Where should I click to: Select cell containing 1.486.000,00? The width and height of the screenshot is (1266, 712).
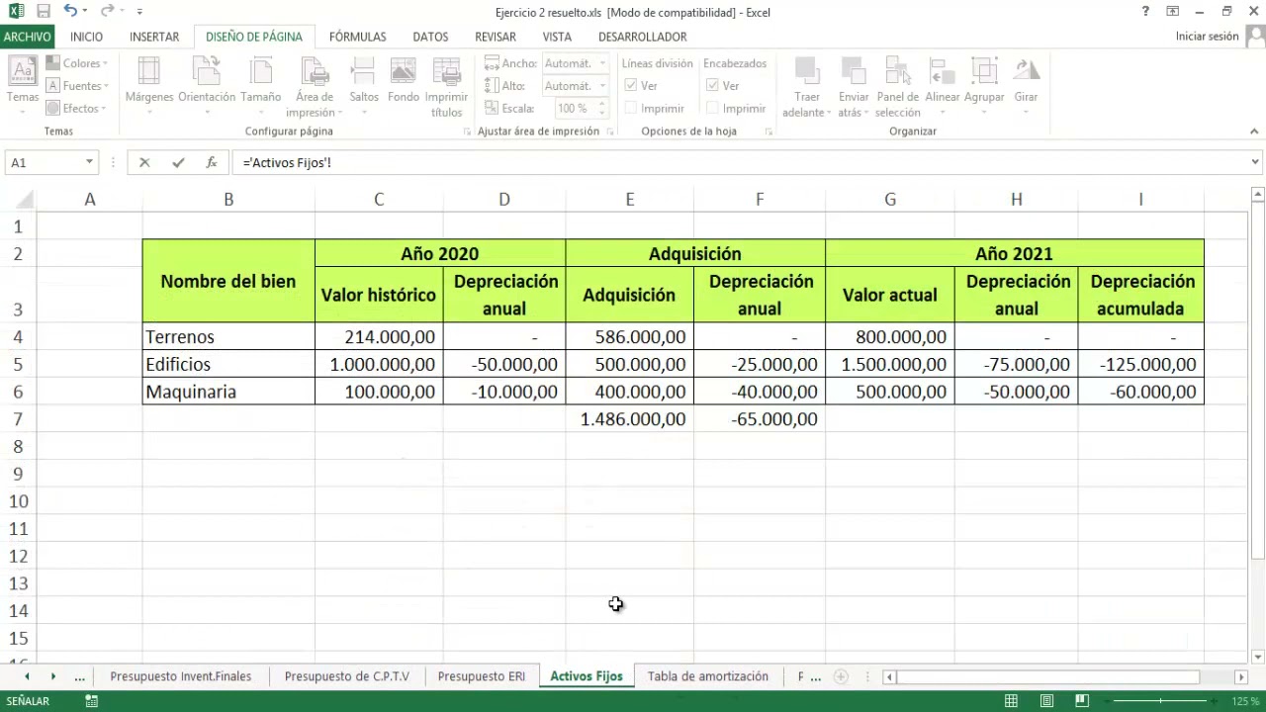click(630, 419)
